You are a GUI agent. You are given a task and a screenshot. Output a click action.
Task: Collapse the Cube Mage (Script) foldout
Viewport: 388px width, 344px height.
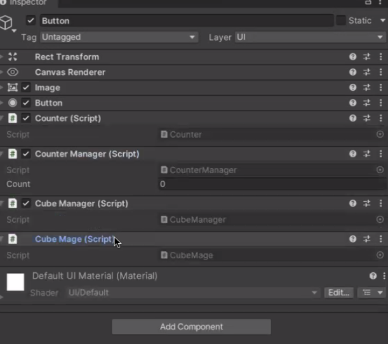[x=2, y=239]
